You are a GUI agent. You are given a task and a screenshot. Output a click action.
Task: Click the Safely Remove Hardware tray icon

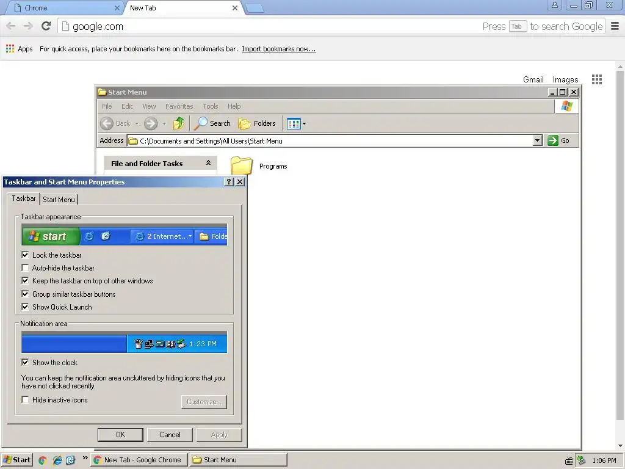coord(582,460)
